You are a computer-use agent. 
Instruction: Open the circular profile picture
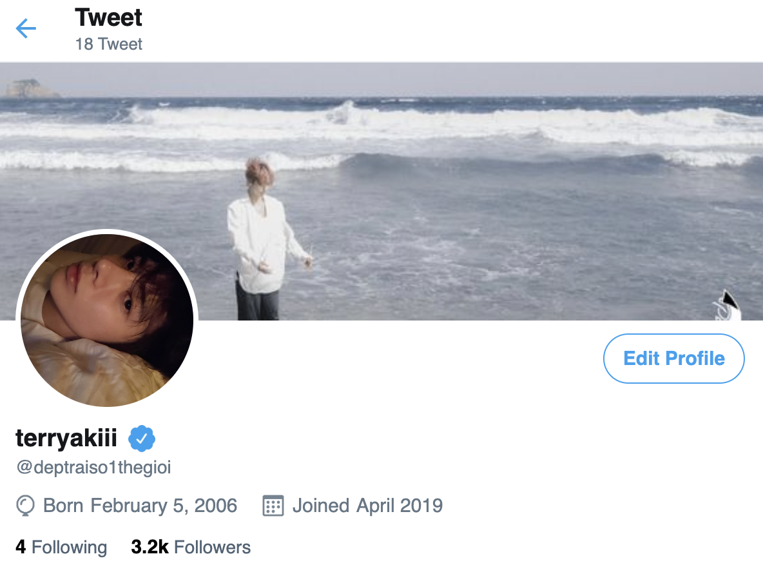coord(107,320)
